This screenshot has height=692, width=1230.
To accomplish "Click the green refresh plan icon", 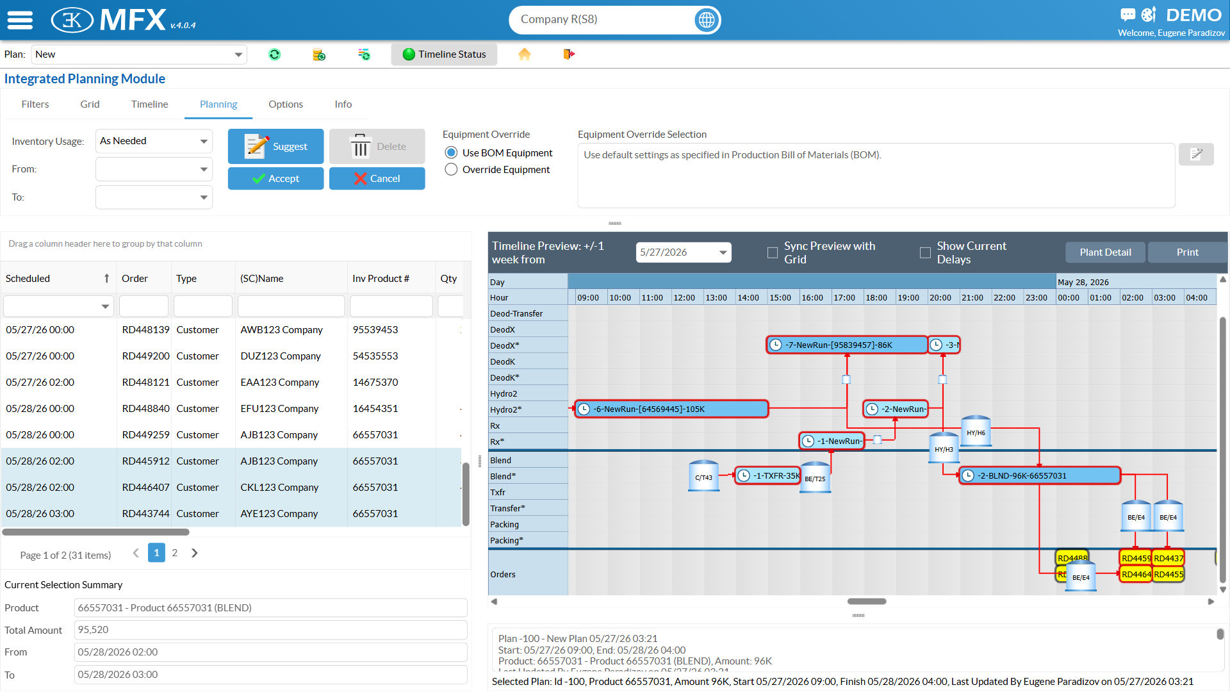I will pyautogui.click(x=274, y=54).
